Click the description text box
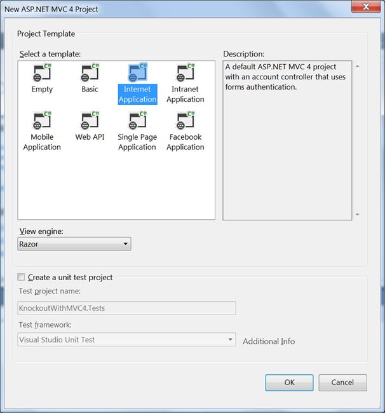This screenshot has width=385, height=413. point(287,140)
